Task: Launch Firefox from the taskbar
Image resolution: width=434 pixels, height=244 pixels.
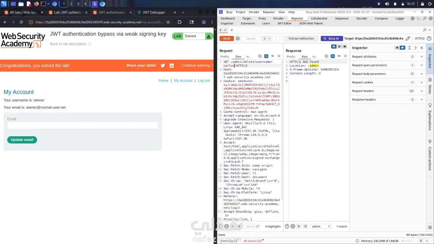Action: coord(36,4)
